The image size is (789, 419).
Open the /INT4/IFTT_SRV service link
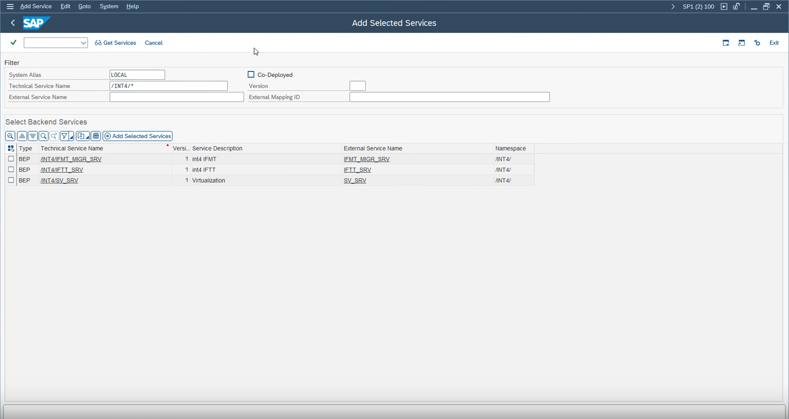tap(62, 170)
